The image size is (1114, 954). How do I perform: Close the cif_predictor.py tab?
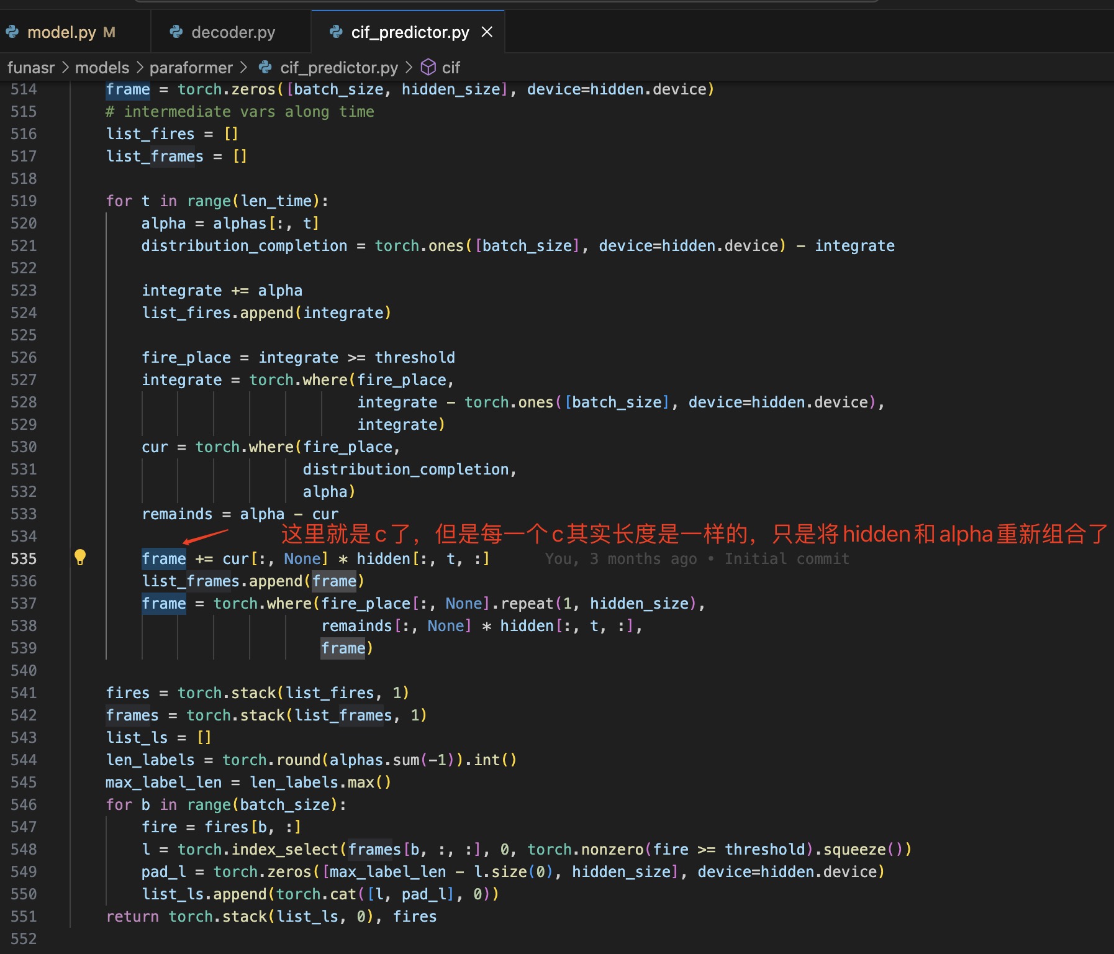487,32
